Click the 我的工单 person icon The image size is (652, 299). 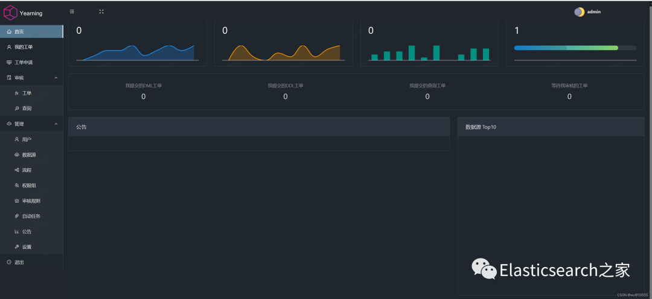click(x=9, y=47)
